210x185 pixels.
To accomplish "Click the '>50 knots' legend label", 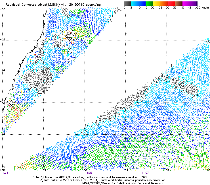I will [x=202, y=8].
